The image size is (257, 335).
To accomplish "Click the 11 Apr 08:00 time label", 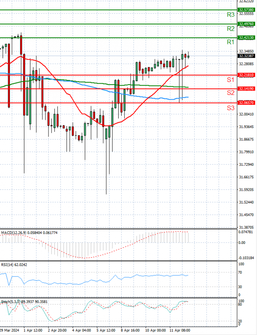I will [x=180, y=330].
